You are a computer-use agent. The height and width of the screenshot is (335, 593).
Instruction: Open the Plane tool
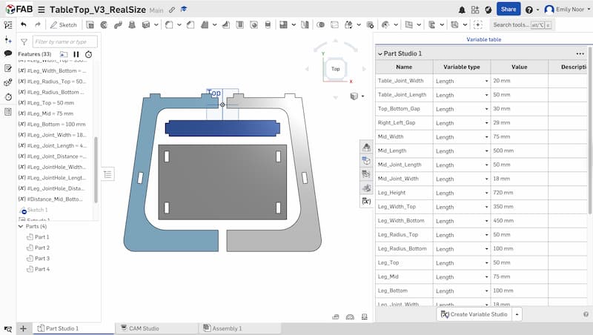pyautogui.click(x=409, y=25)
